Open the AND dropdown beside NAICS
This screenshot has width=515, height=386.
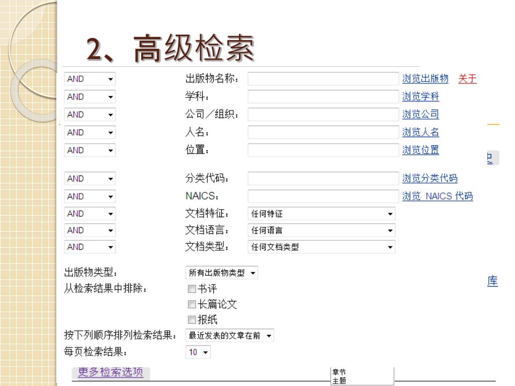coord(90,197)
